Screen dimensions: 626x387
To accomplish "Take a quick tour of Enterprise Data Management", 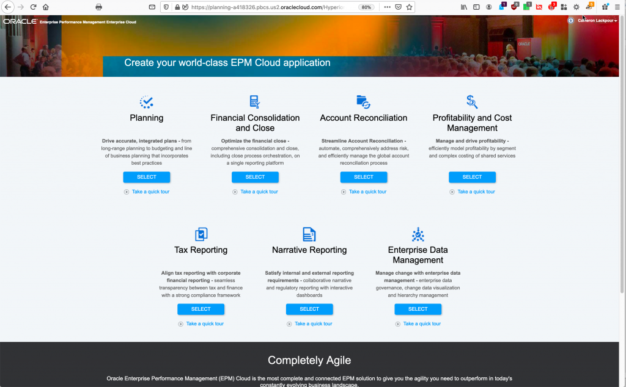I will tap(422, 324).
